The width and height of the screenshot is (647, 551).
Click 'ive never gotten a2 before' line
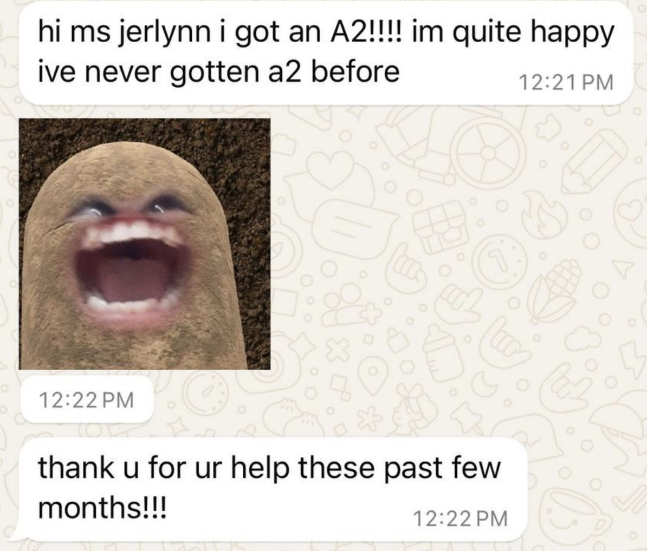tap(219, 71)
